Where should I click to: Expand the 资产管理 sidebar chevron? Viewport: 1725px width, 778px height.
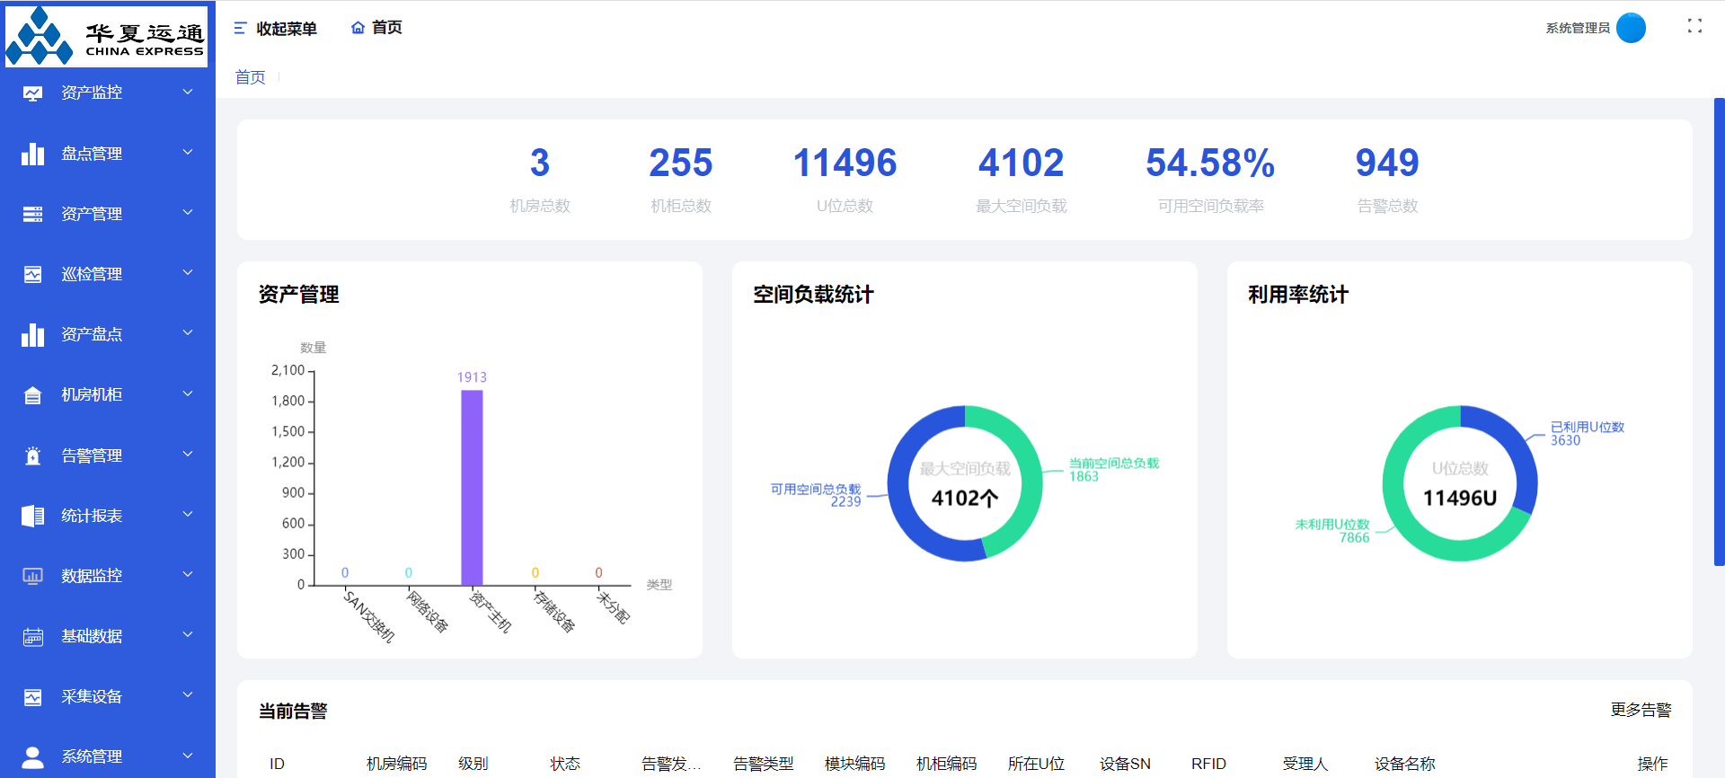[x=188, y=213]
